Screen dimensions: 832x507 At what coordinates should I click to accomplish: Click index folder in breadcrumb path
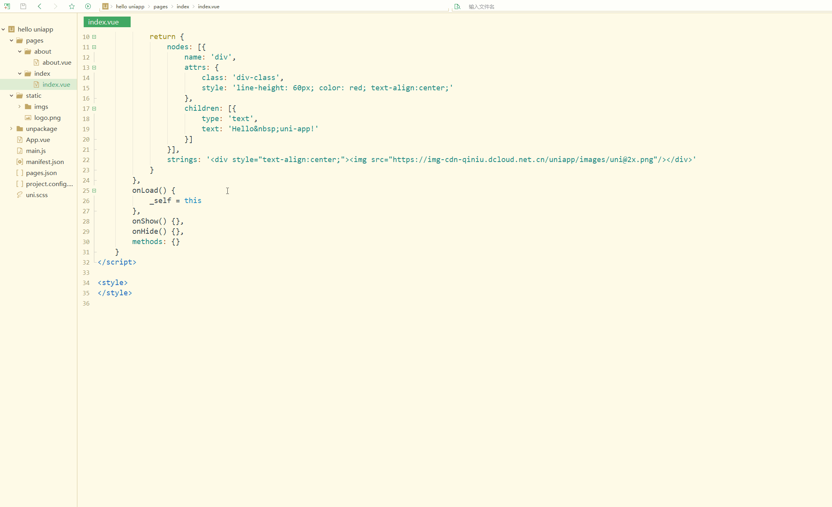(183, 7)
